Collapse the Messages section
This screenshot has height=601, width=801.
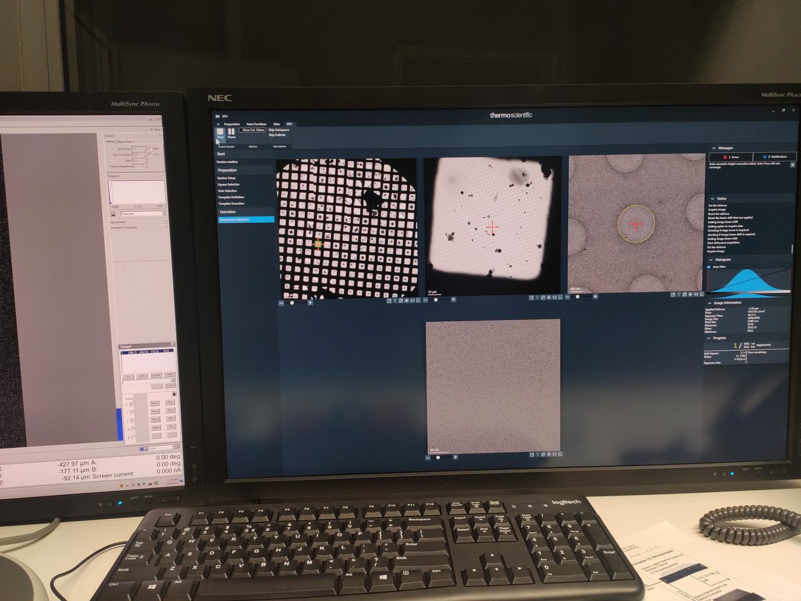714,148
